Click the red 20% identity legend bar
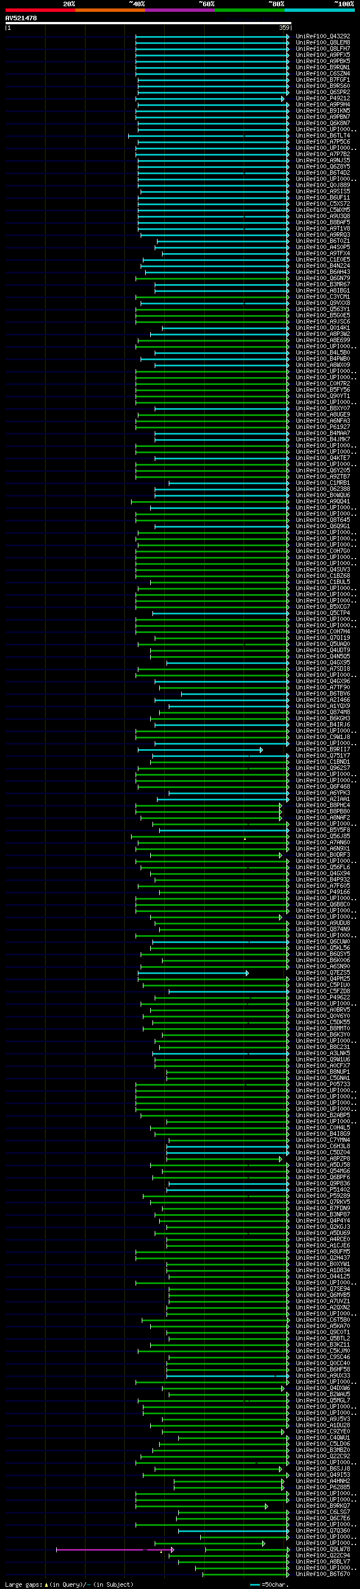Viewport: 360px width, 1589px height. coord(40,10)
